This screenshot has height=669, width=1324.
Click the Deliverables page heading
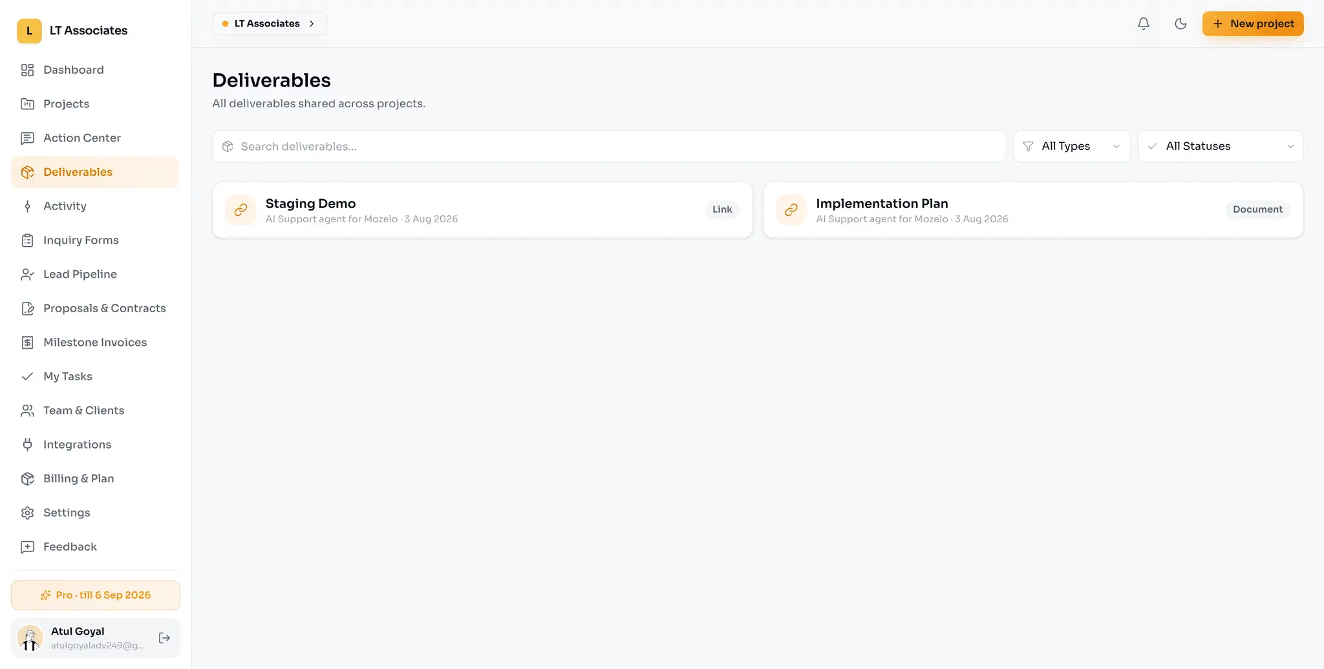(272, 80)
